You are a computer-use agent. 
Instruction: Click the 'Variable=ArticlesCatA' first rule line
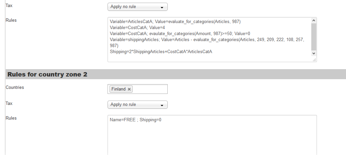[x=175, y=22]
